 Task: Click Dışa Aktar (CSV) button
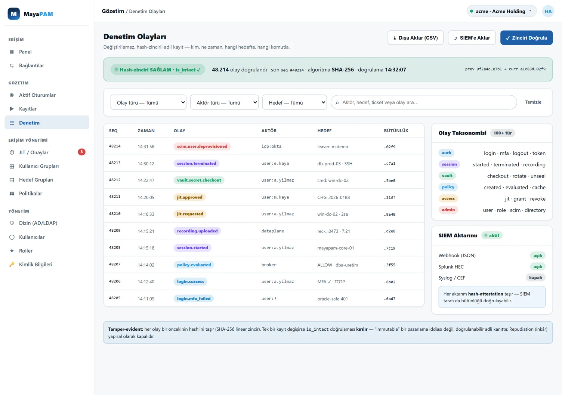(x=416, y=38)
